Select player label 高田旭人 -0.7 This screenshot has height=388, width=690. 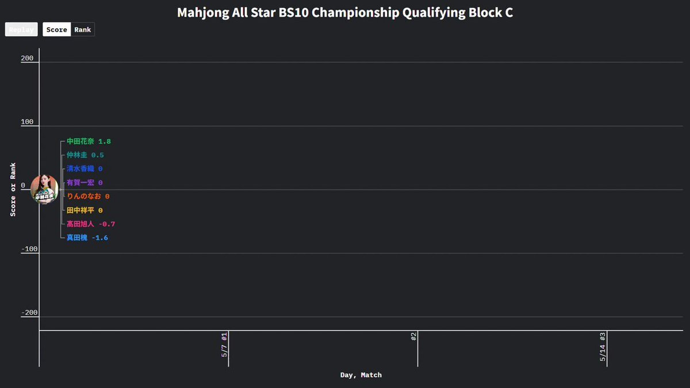click(x=91, y=224)
